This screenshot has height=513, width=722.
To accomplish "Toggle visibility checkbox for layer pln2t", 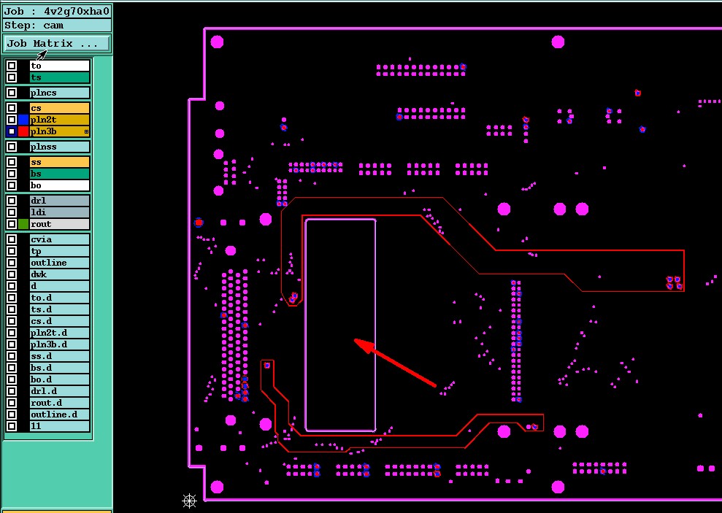I will tap(12, 120).
